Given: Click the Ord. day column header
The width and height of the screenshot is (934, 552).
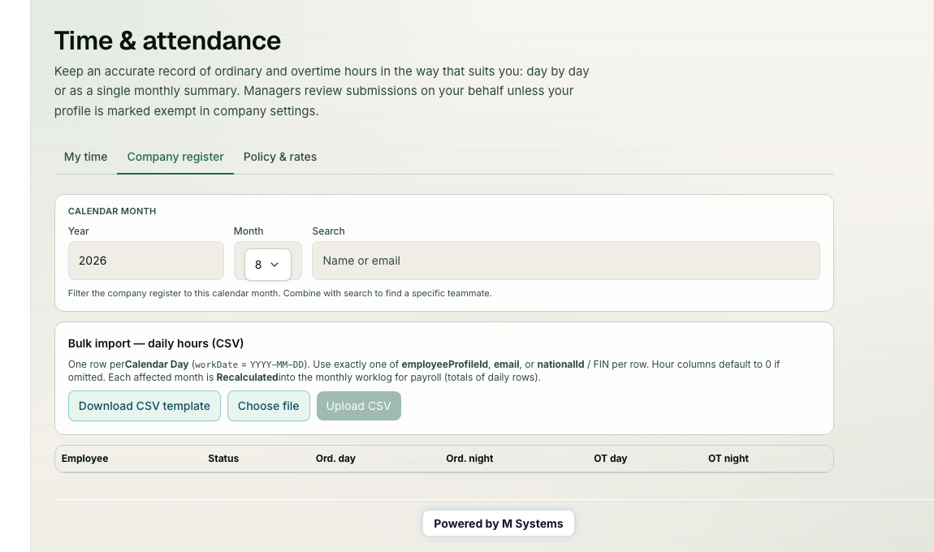Looking at the screenshot, I should coord(335,459).
